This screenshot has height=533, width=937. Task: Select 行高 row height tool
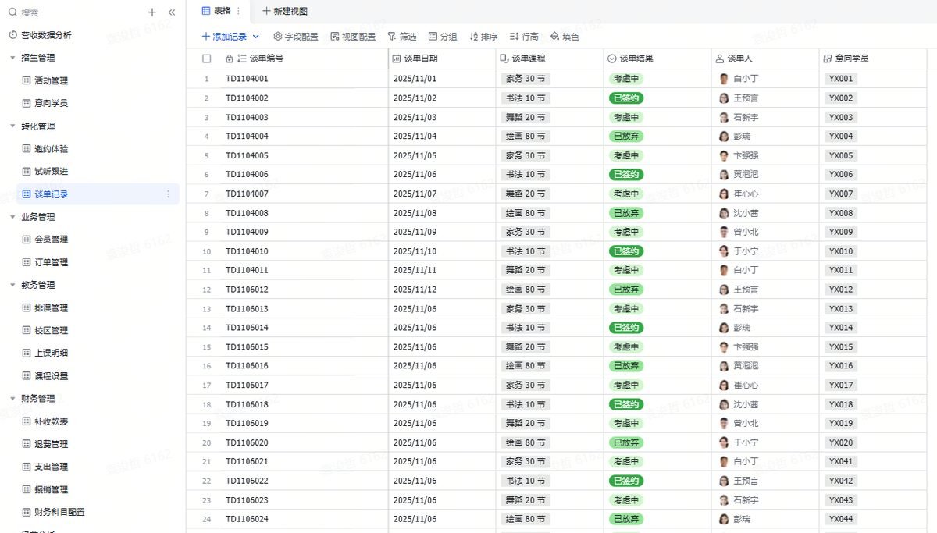pos(524,37)
